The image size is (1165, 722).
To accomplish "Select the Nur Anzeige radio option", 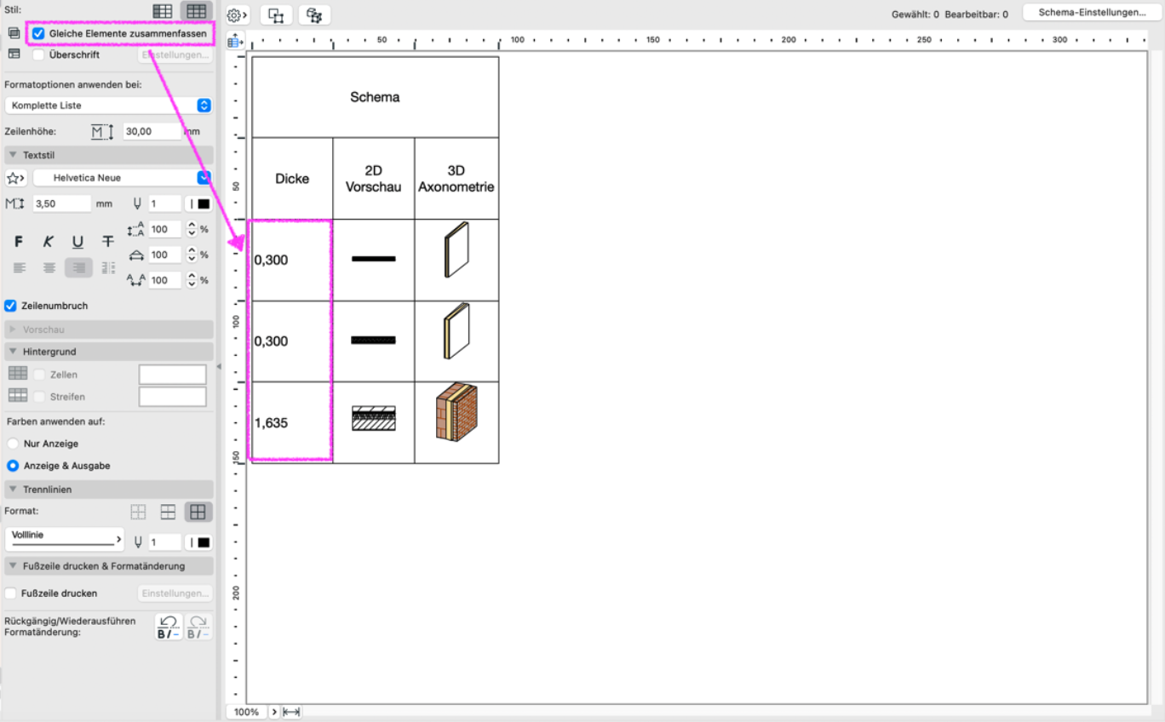I will (x=13, y=444).
